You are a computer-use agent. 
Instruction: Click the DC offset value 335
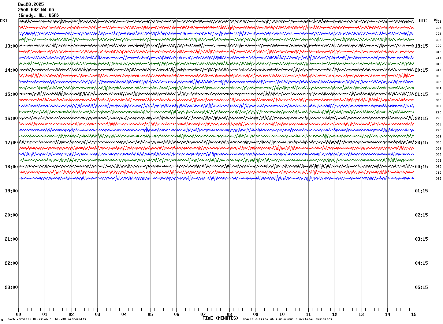[439, 22]
